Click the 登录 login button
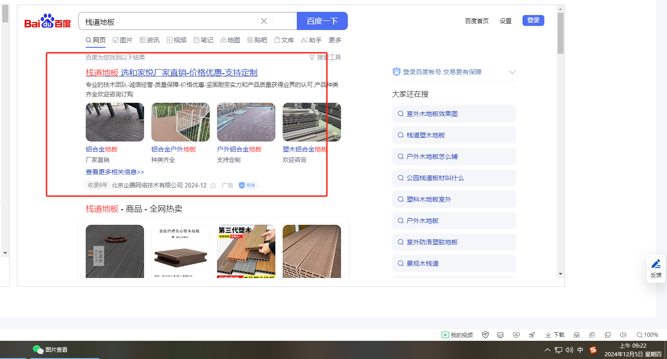Screen dimensions: 667x359 point(533,20)
